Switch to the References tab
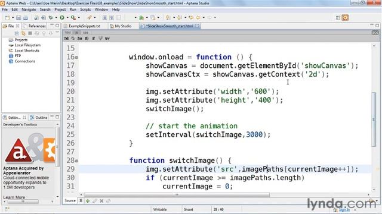This screenshot has height=214, width=382. point(35,26)
